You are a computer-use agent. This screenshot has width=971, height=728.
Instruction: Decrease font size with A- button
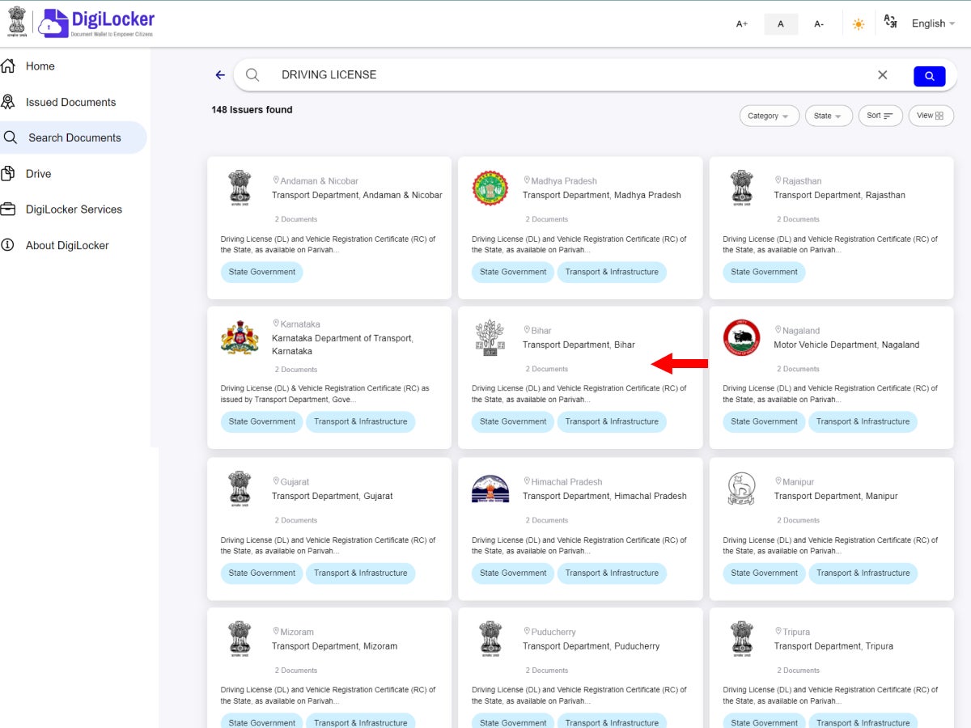tap(819, 24)
